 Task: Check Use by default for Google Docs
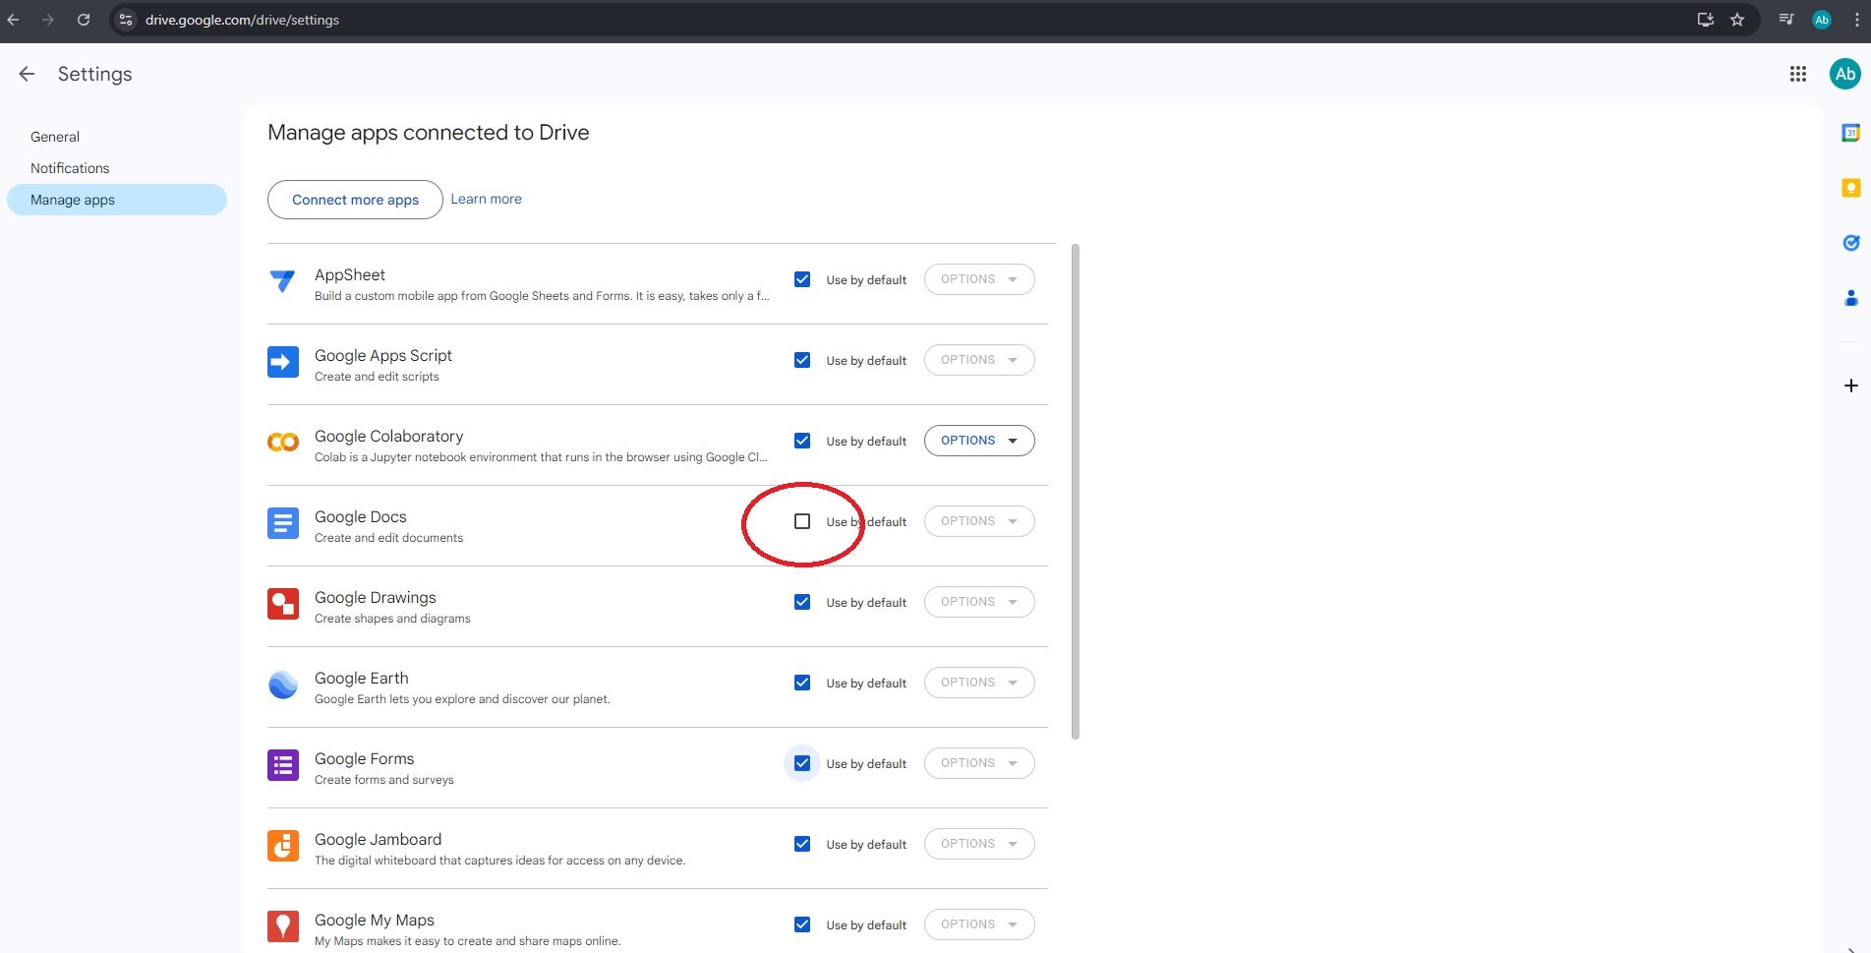802,521
